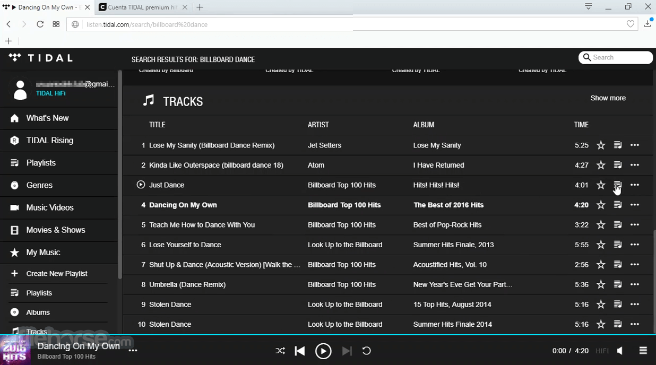This screenshot has height=365, width=656.
Task: Click the sidebar scrollbar
Action: point(120,175)
